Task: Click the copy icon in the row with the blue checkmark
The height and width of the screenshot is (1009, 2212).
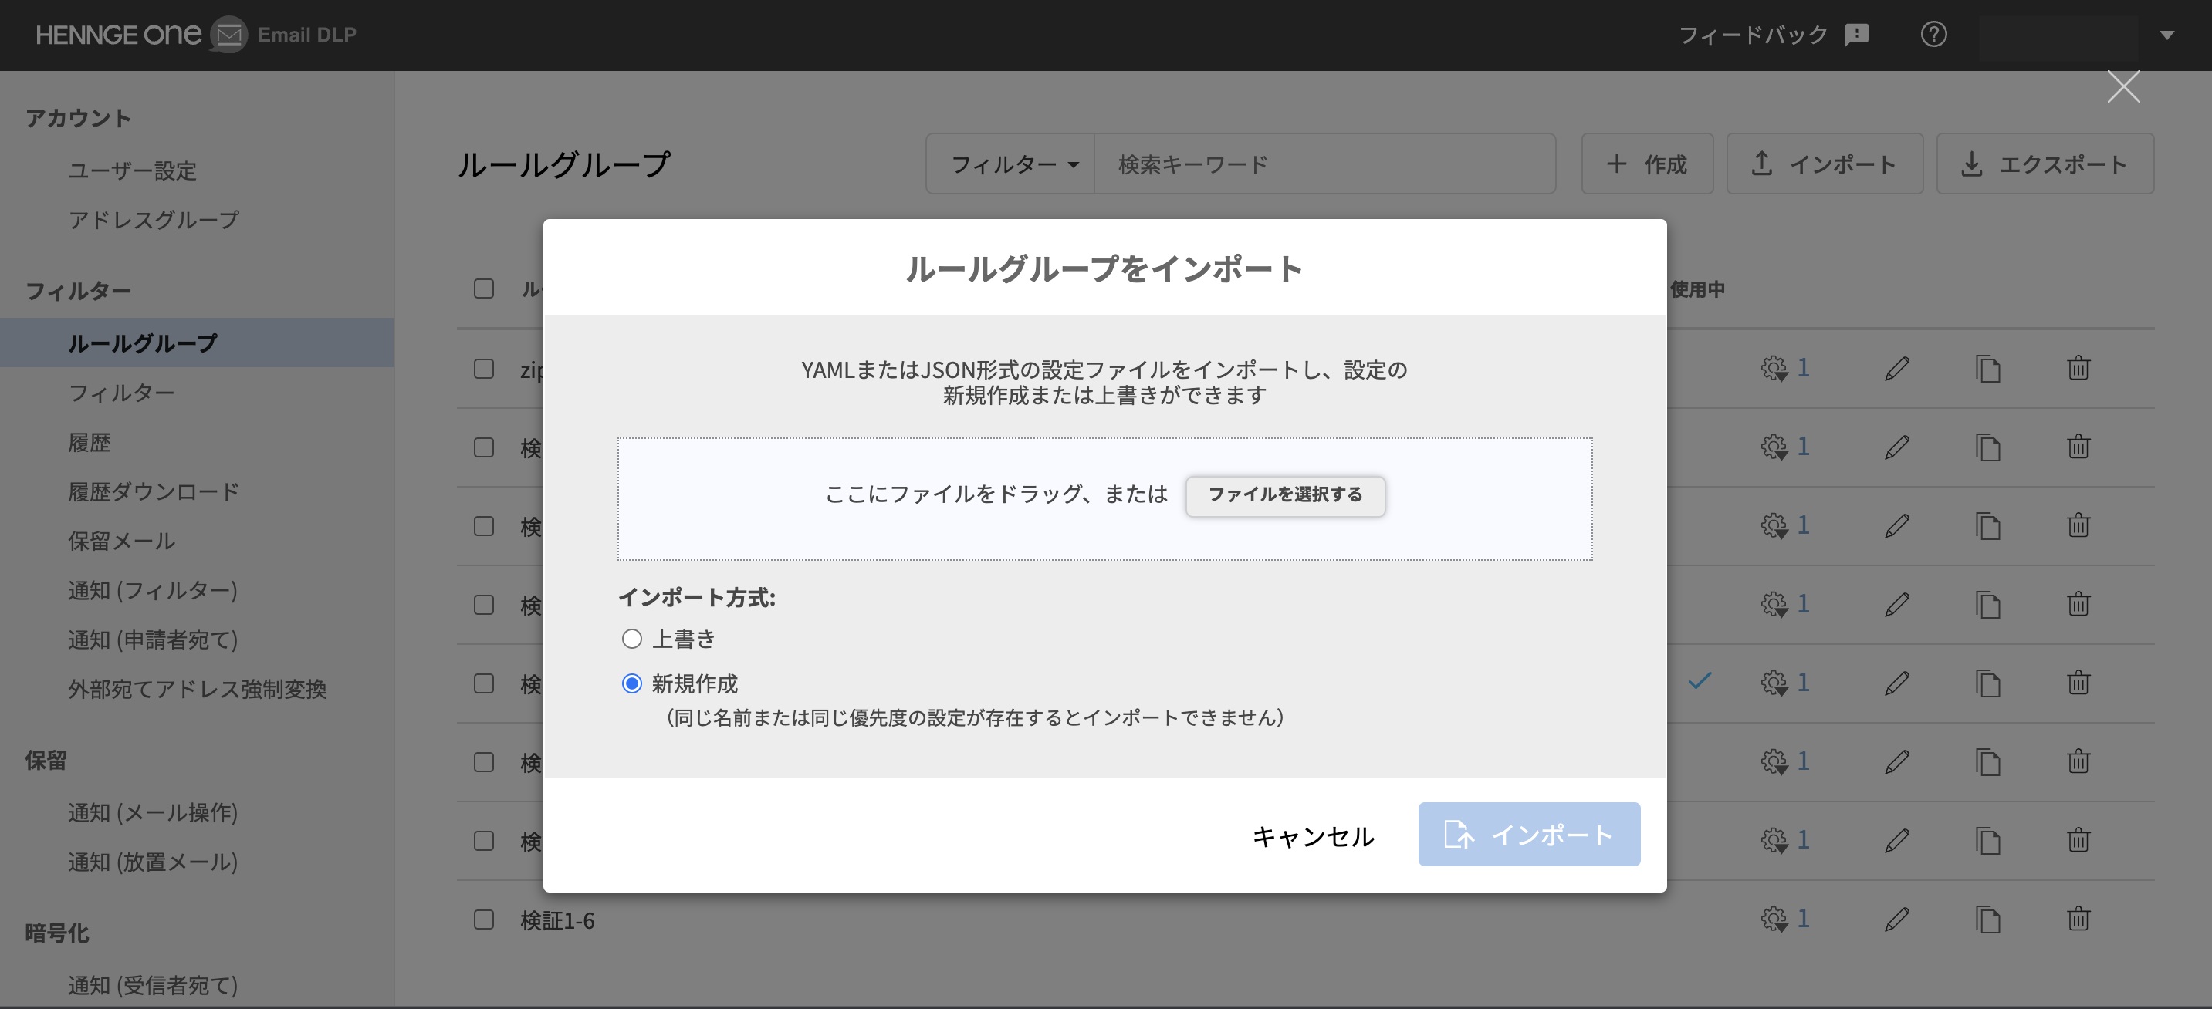Action: [1988, 683]
